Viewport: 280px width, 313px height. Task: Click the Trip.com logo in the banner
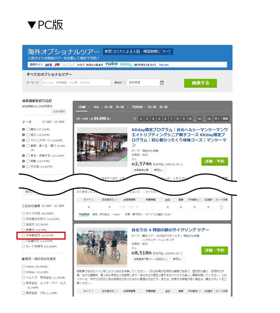point(164,64)
